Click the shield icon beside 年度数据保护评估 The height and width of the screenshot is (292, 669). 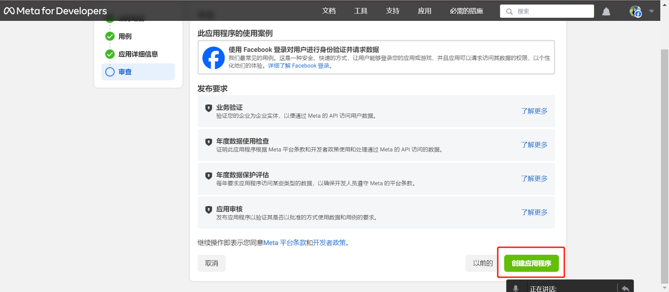[x=209, y=176]
